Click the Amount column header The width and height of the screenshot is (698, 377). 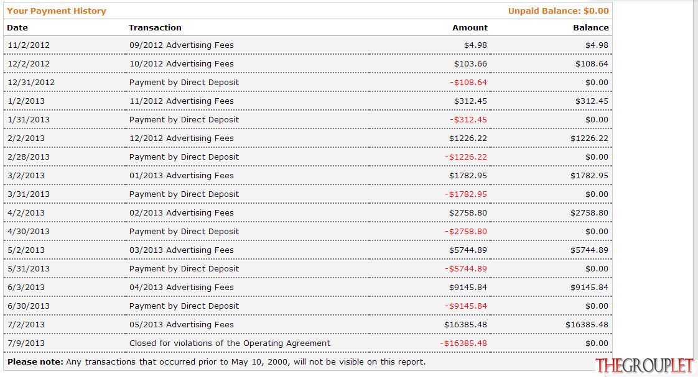click(470, 27)
